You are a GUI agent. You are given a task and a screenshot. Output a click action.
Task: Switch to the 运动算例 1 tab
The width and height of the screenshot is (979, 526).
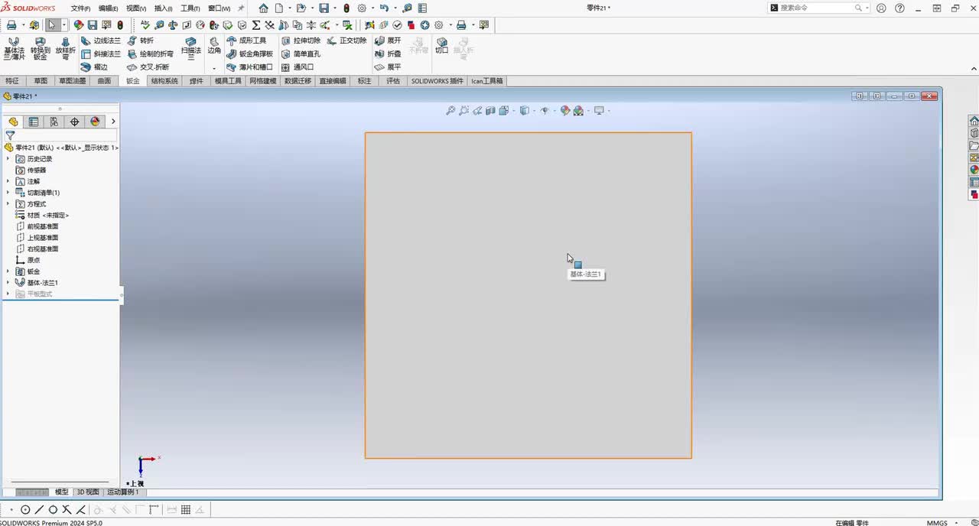(123, 492)
